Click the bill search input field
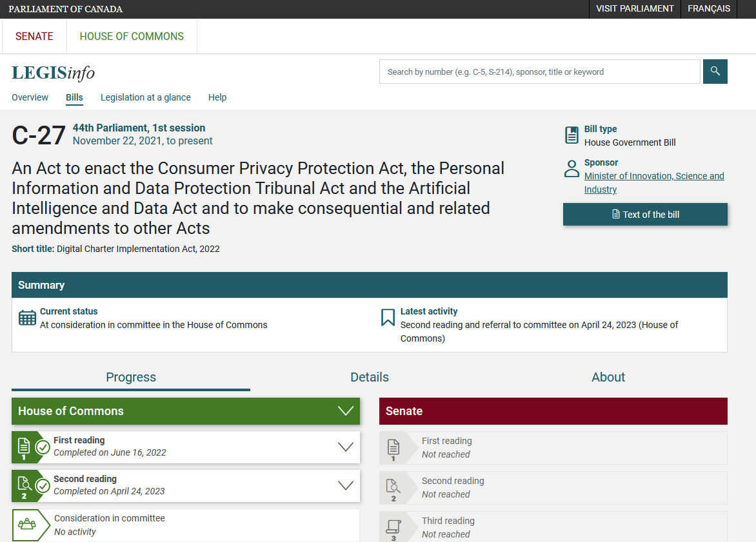 coord(539,72)
